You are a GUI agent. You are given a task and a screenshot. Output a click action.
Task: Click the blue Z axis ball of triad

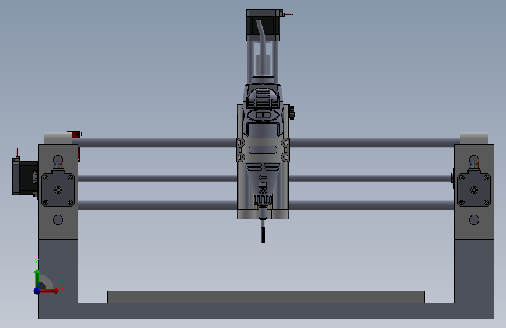[x=37, y=291]
